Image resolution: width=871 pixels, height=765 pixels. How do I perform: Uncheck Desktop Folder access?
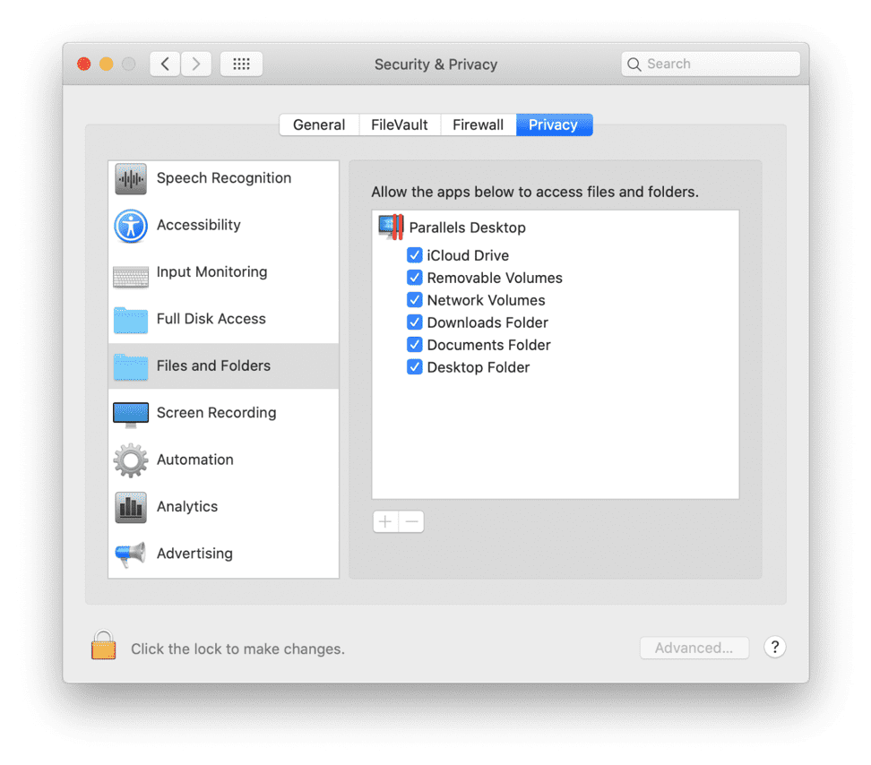click(x=415, y=367)
